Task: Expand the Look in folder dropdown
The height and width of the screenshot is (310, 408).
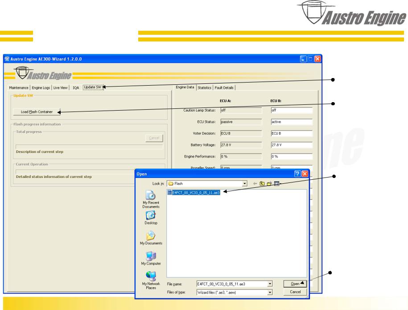Action: coord(245,183)
